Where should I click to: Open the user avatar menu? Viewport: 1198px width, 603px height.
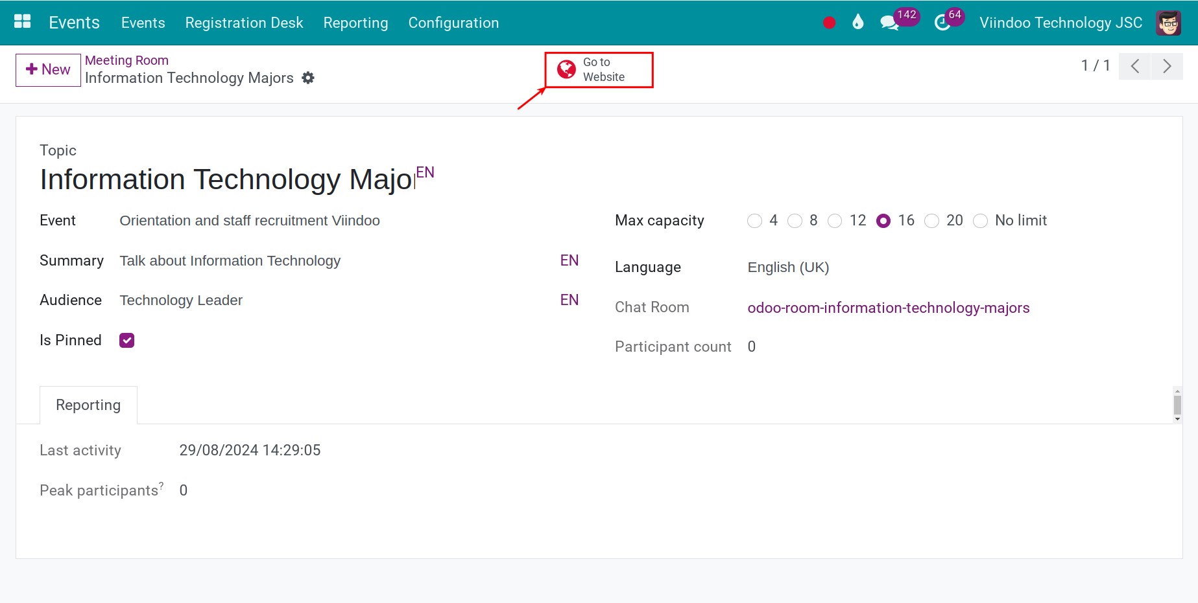point(1168,23)
